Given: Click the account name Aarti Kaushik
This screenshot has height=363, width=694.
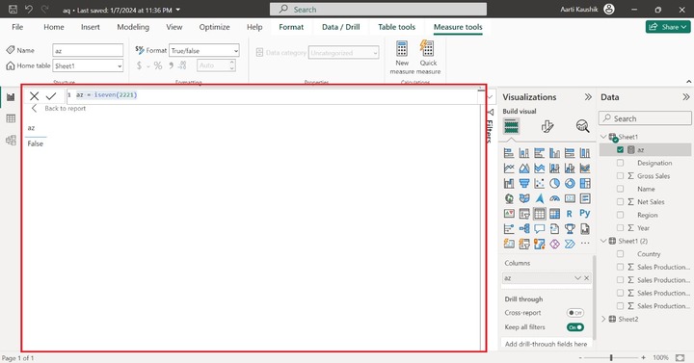Looking at the screenshot, I should (x=579, y=10).
